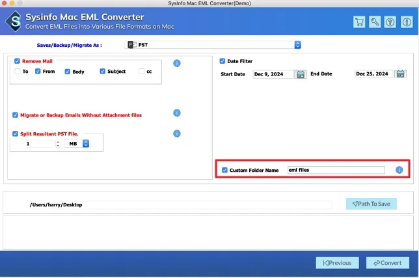This screenshot has width=419, height=278.
Task: Open the about info icon in header
Action: click(407, 22)
